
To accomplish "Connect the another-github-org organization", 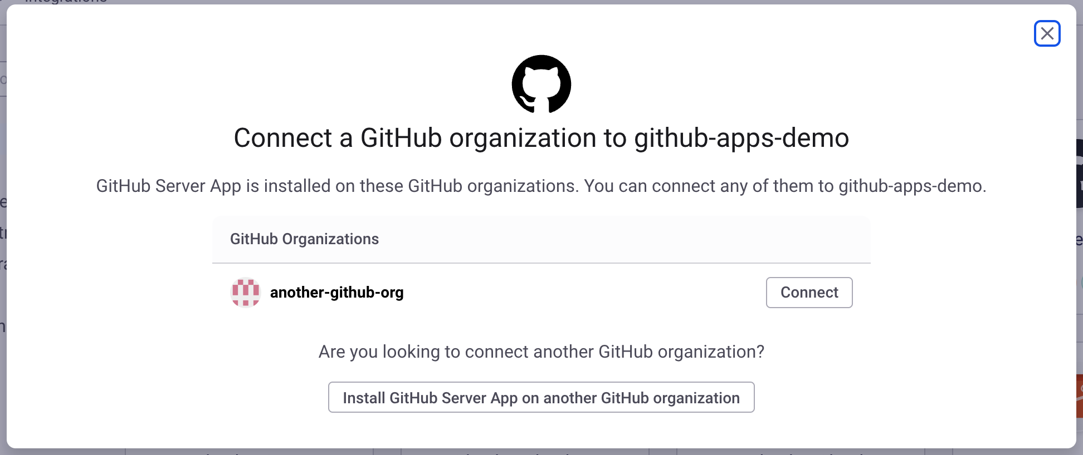I will [x=809, y=293].
